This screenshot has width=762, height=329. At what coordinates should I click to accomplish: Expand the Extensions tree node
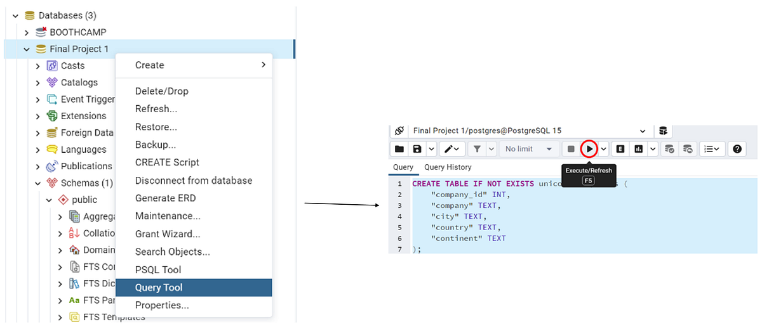click(x=38, y=116)
